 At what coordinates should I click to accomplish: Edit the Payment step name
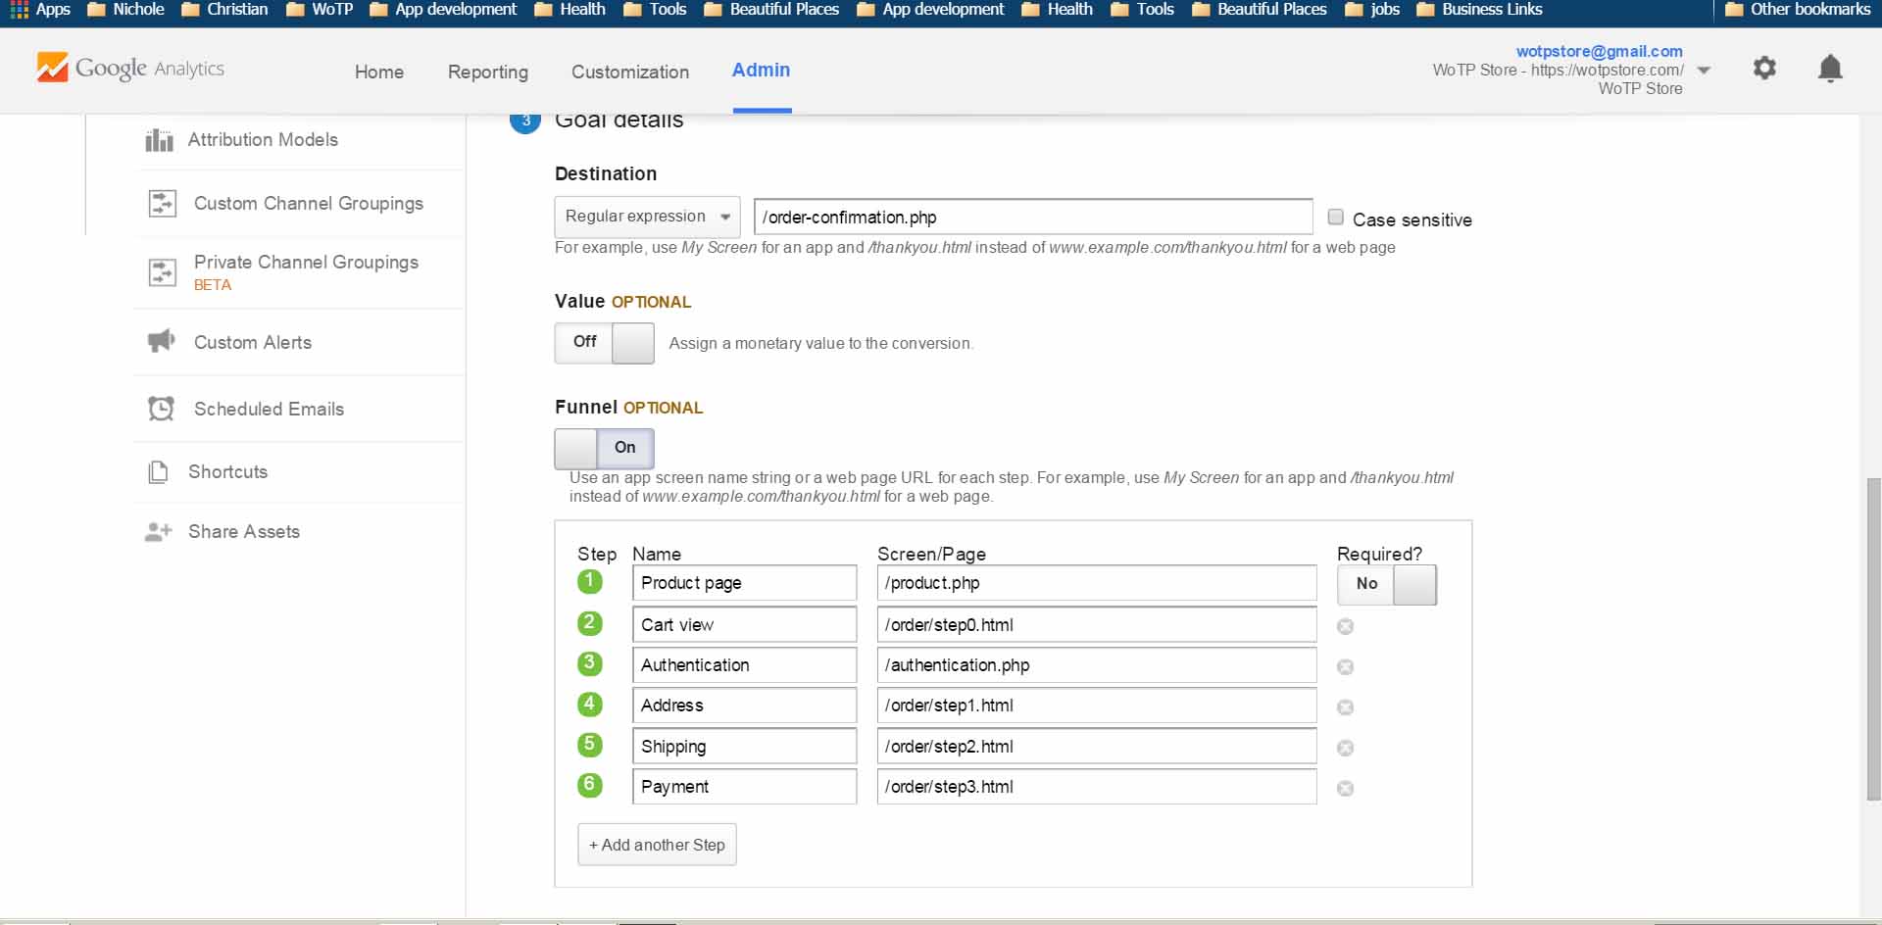(745, 787)
